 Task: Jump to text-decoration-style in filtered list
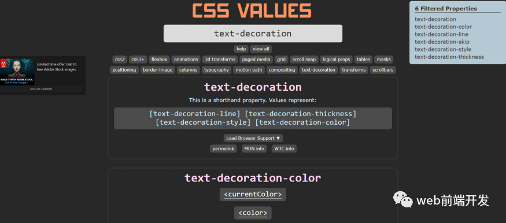[x=443, y=49]
